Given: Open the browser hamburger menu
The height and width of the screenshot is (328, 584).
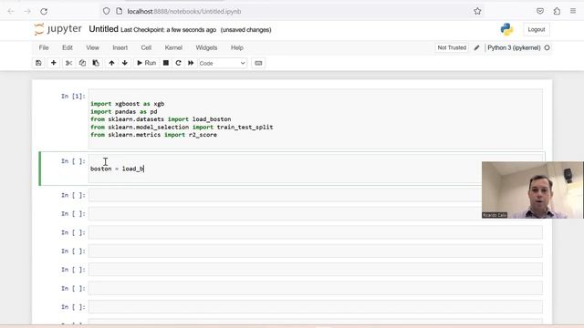Looking at the screenshot, I should 573,12.
